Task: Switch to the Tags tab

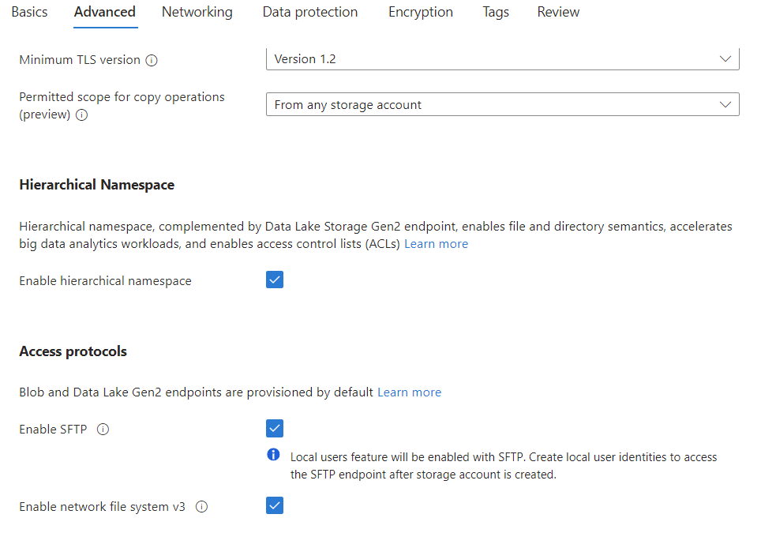Action: pos(496,12)
